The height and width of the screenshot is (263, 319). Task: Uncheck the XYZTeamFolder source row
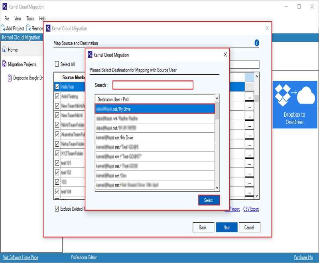tap(57, 153)
